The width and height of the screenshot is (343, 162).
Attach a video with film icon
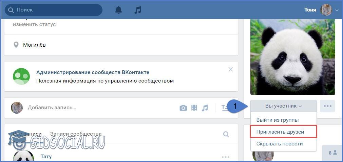(x=194, y=108)
